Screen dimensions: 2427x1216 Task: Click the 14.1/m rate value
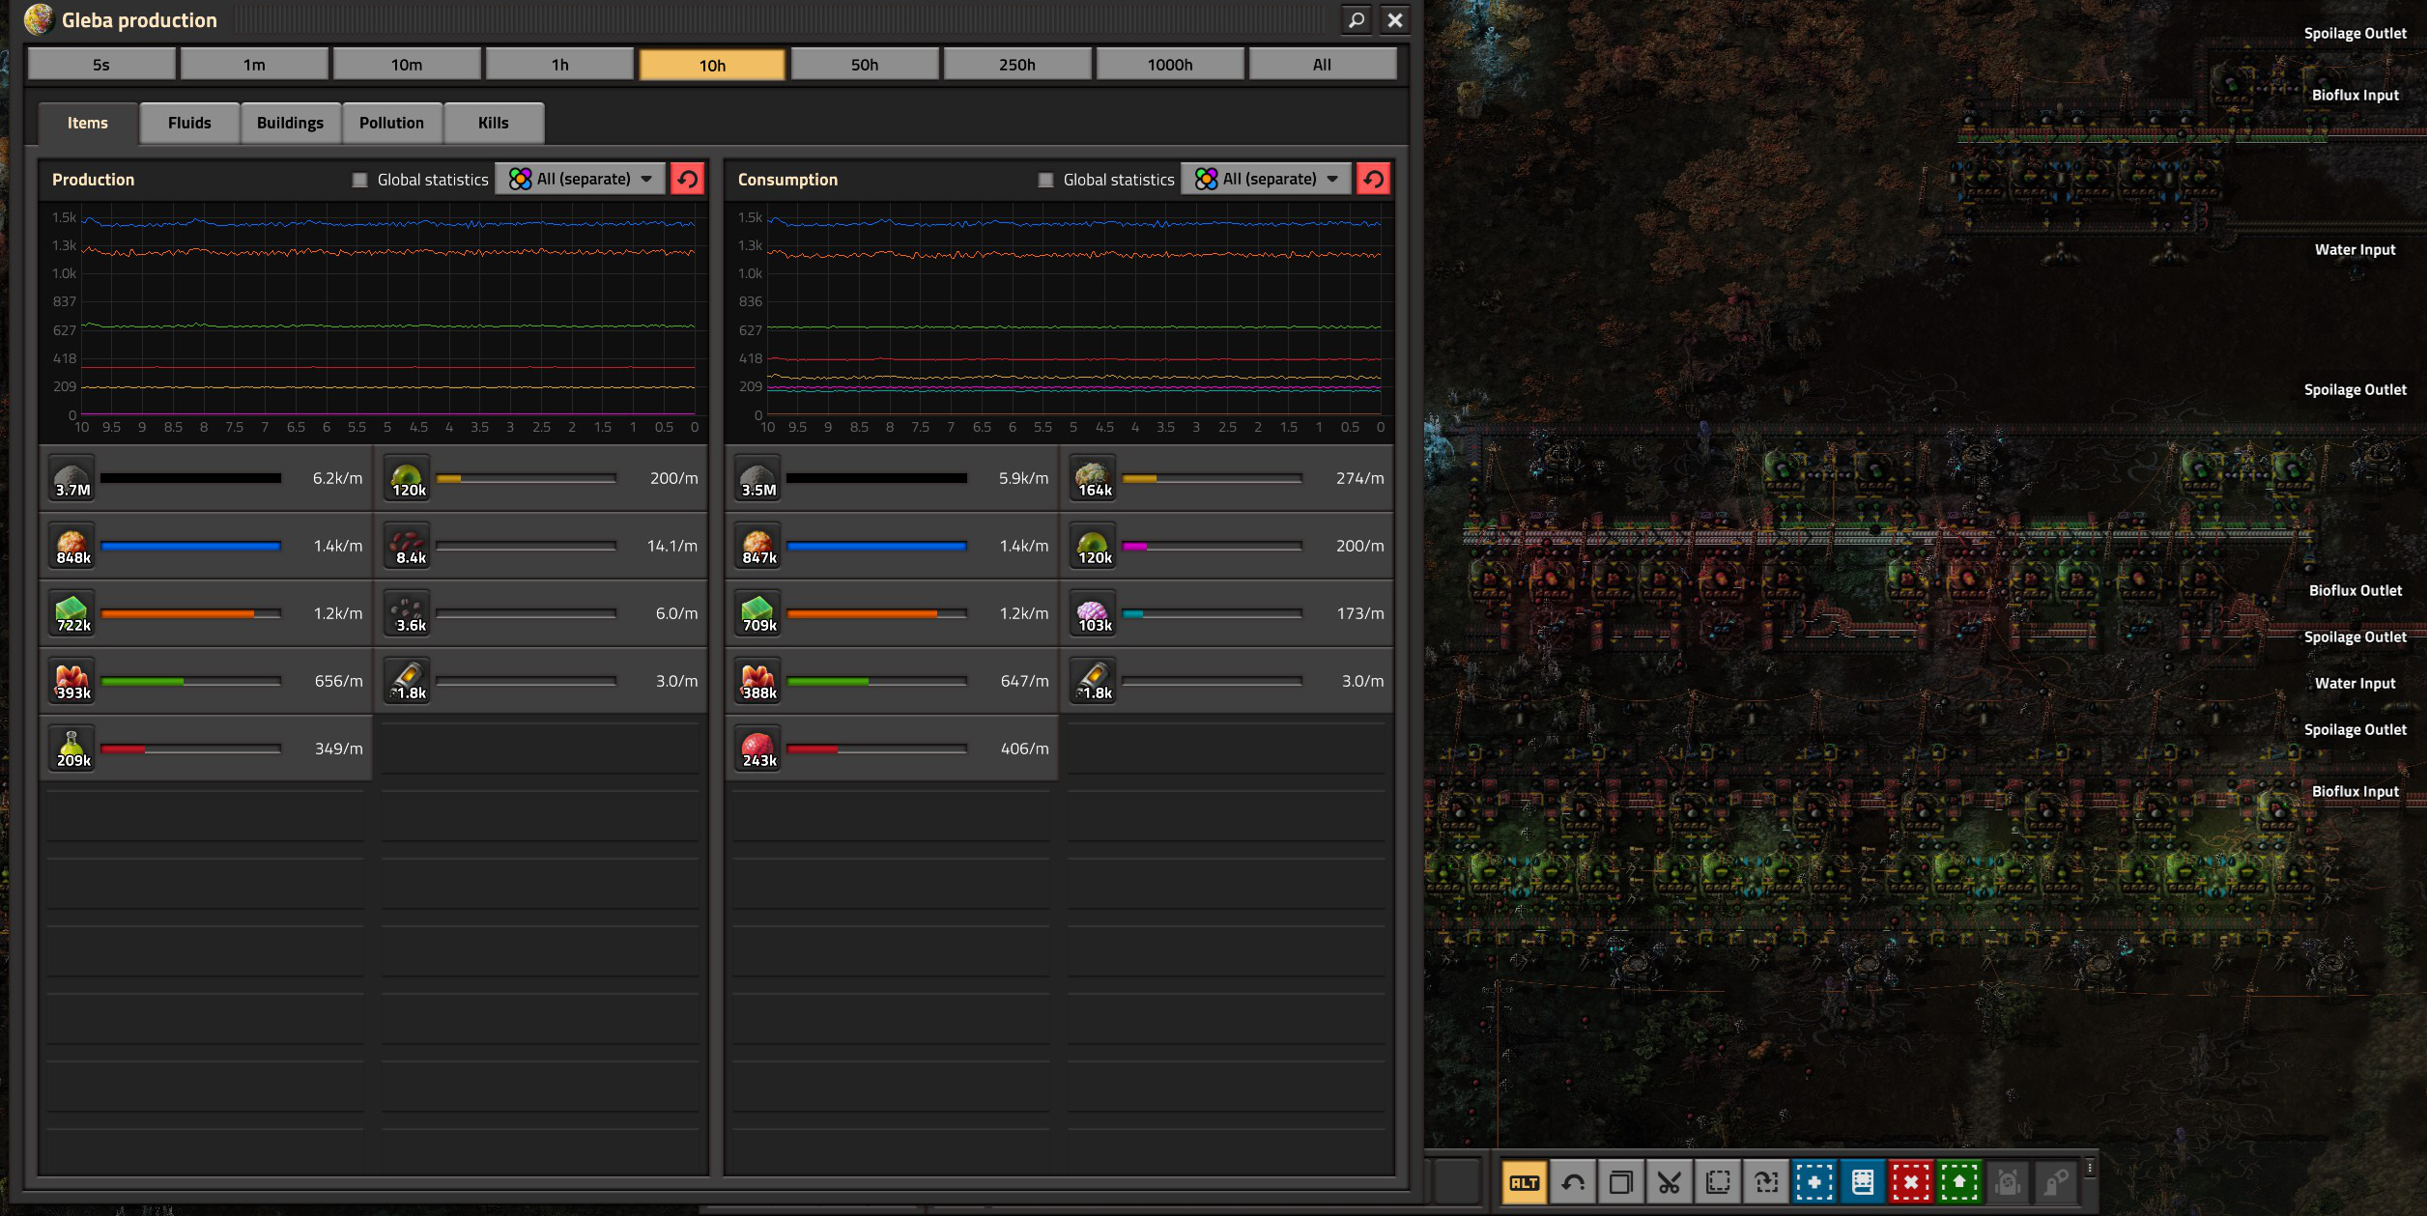click(672, 546)
